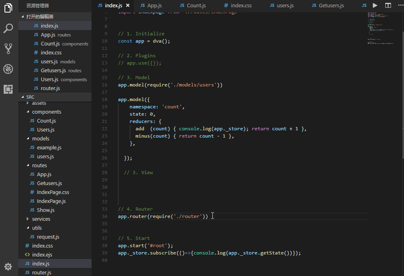Image resolution: width=404 pixels, height=276 pixels.
Task: Collapse the models folder
Action: coord(41,138)
